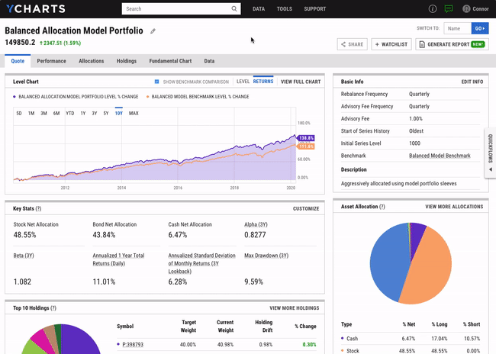The width and height of the screenshot is (496, 354).
Task: Click View More Holdings link
Action: (x=295, y=308)
